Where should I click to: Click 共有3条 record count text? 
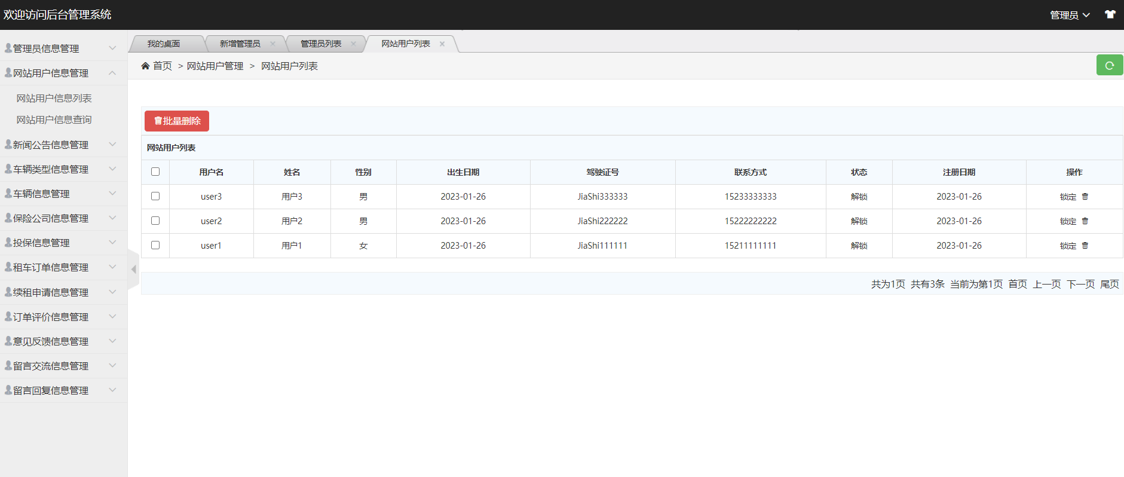tap(927, 284)
